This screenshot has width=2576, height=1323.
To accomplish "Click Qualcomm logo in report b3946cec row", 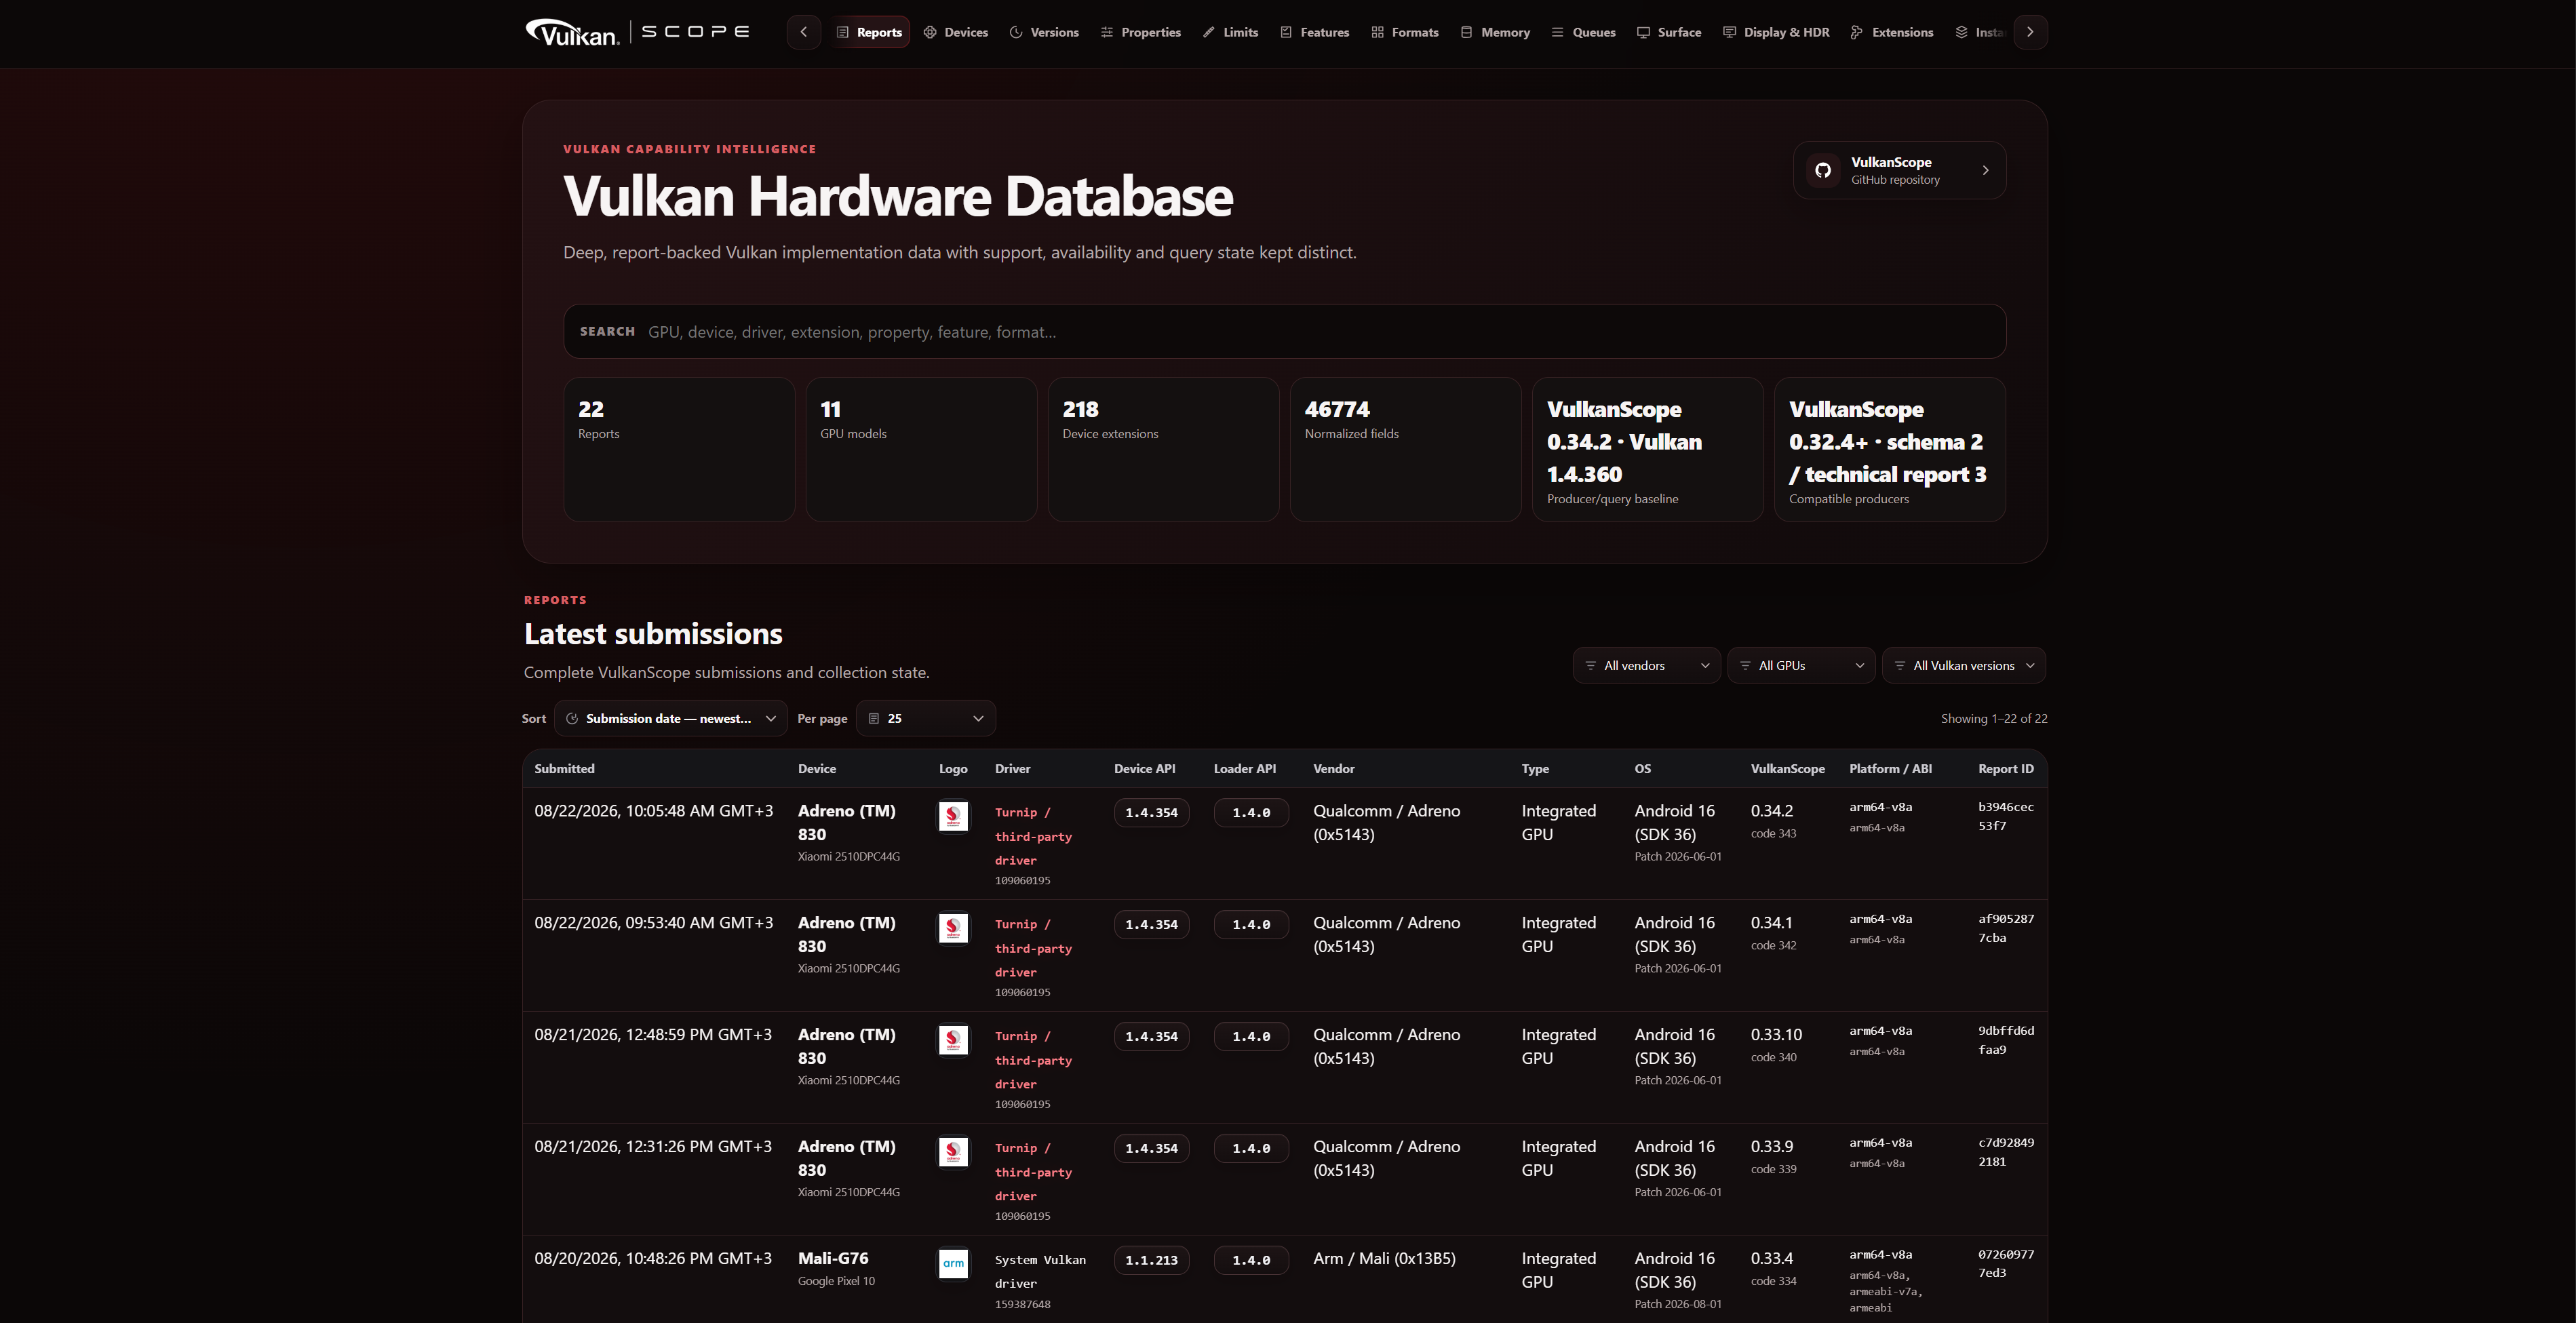I will [953, 816].
